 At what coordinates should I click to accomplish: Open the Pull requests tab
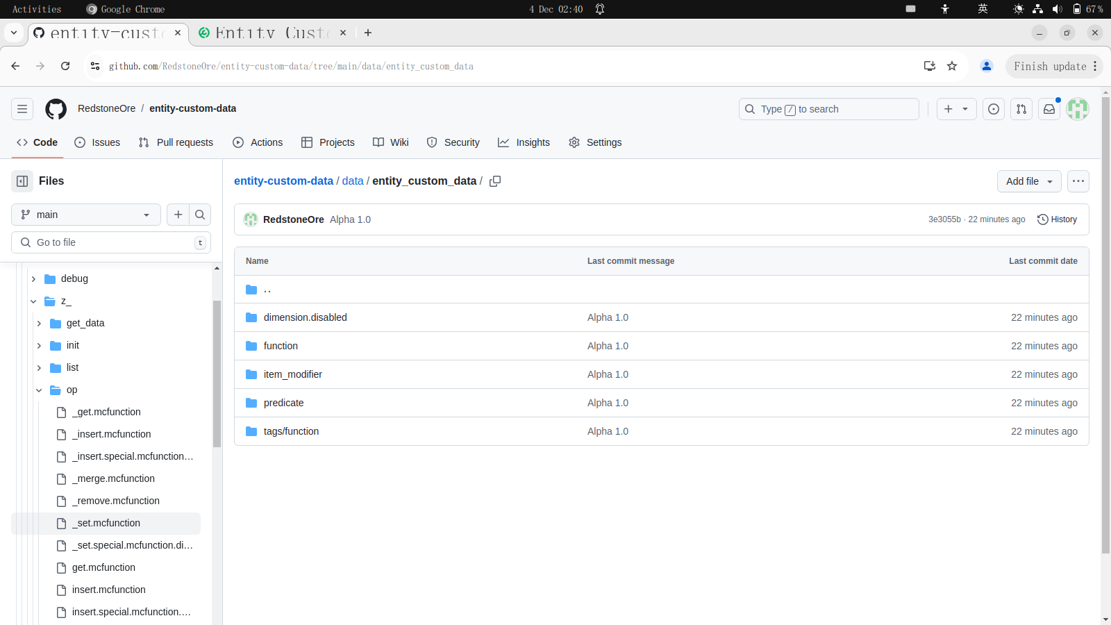(x=176, y=142)
